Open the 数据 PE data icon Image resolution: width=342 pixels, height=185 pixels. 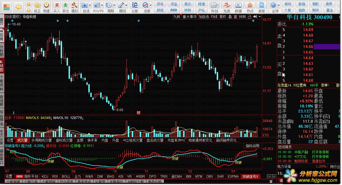pos(238,5)
